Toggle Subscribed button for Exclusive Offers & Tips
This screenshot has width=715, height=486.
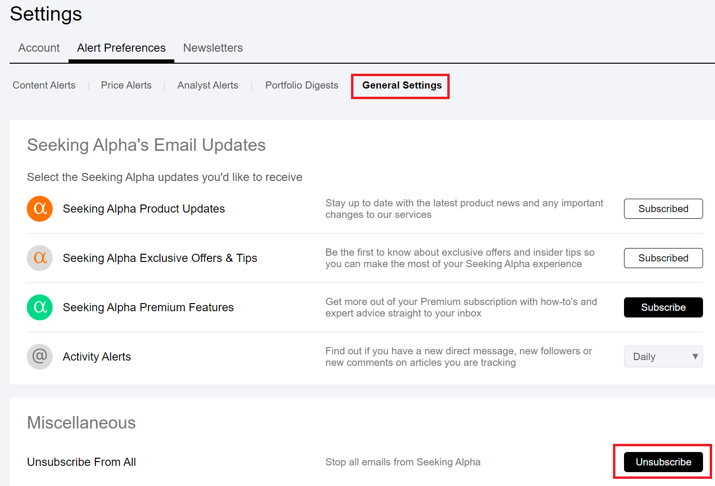coord(663,258)
